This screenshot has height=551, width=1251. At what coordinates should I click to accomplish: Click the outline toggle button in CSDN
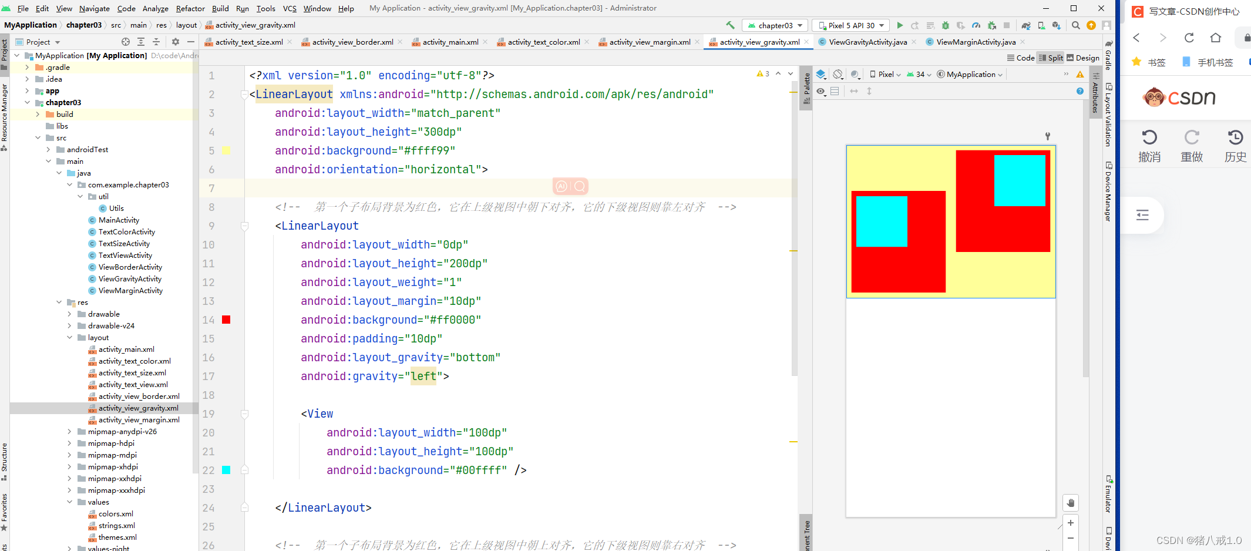click(1142, 215)
